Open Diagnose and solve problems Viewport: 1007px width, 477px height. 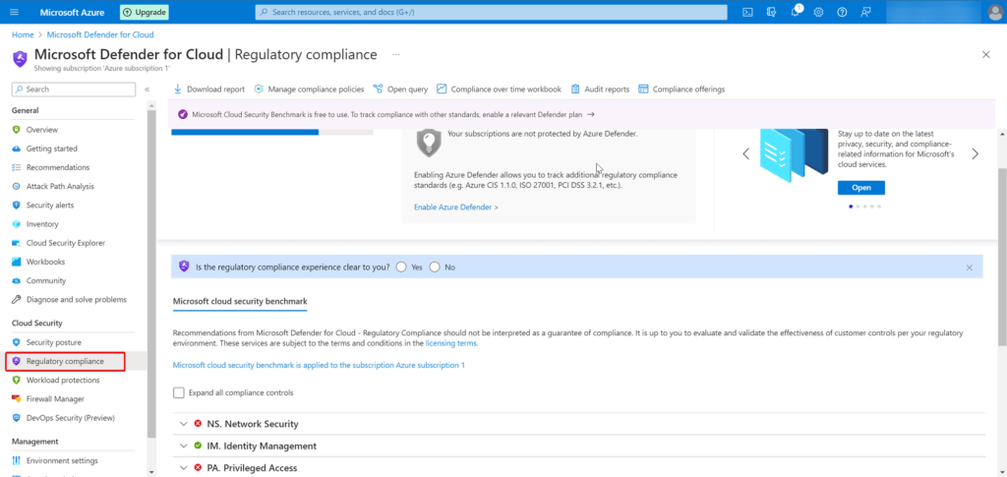pyautogui.click(x=77, y=300)
